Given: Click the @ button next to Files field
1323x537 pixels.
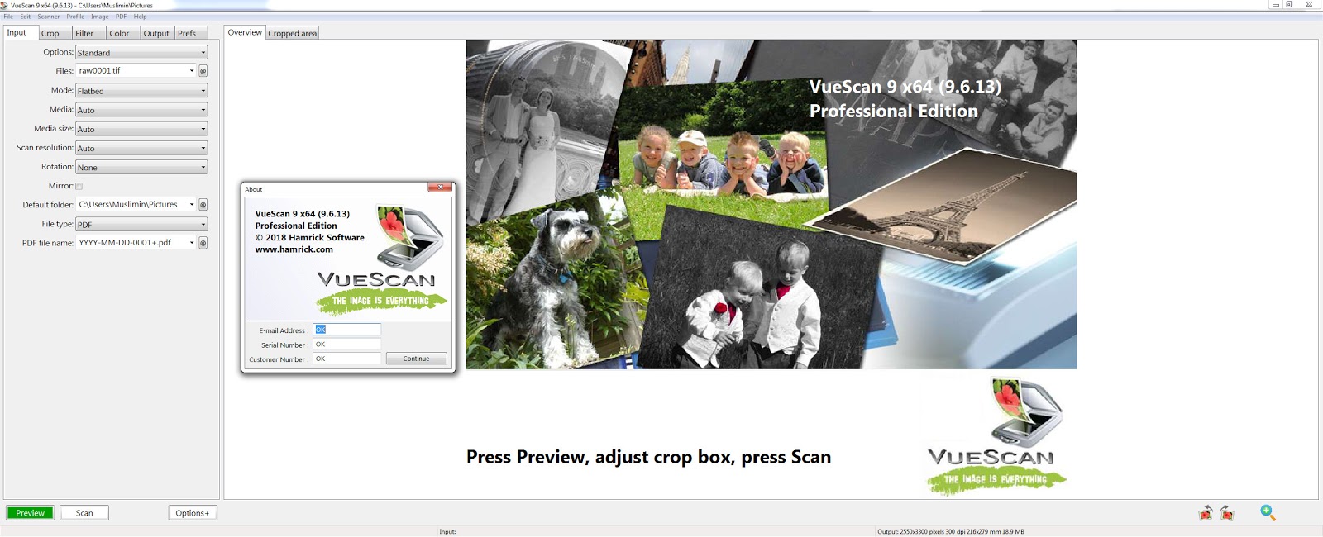Looking at the screenshot, I should click(203, 71).
